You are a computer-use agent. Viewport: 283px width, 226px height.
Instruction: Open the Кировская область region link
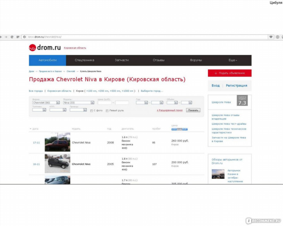[75, 48]
